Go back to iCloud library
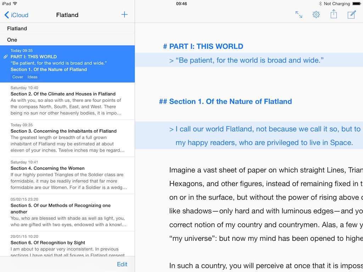 pyautogui.click(x=16, y=15)
